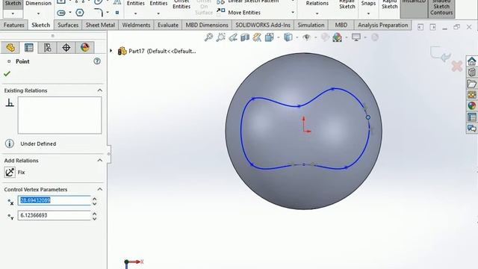Image resolution: width=478 pixels, height=269 pixels.
Task: Open the Sketch button dropdown arrow
Action: pos(13,13)
